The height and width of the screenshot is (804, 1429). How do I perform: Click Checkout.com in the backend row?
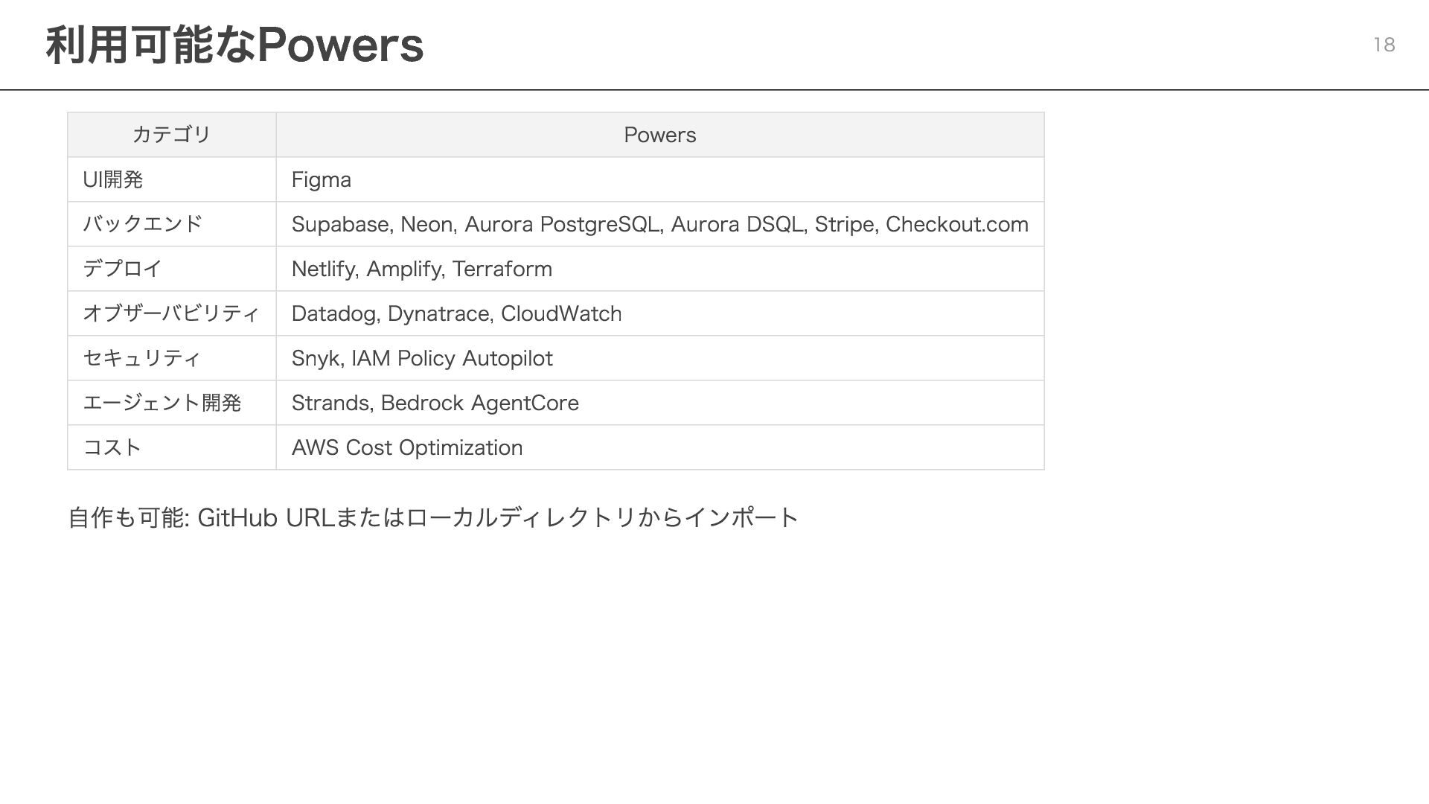[x=957, y=224]
